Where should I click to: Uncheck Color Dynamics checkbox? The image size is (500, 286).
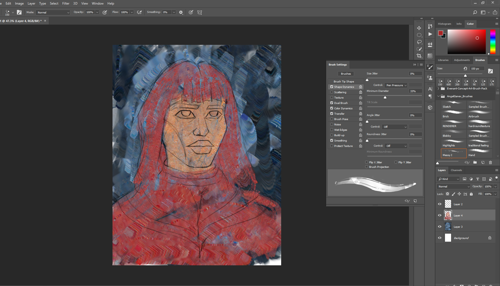point(332,108)
